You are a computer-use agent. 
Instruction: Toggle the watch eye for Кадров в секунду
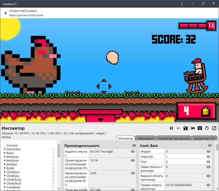133,152
